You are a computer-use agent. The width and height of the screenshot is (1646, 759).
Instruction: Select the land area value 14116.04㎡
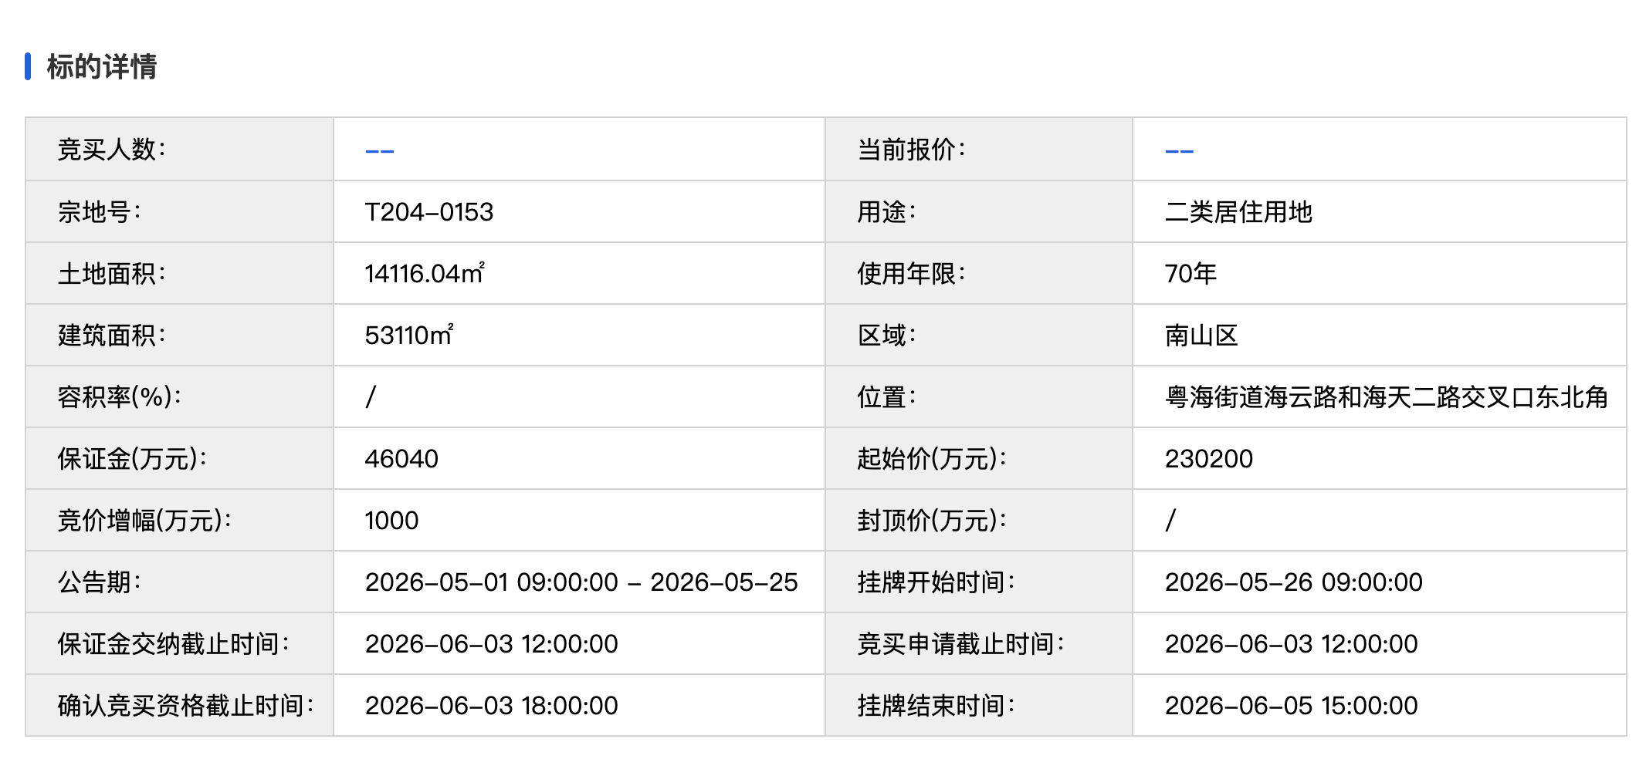coord(425,274)
